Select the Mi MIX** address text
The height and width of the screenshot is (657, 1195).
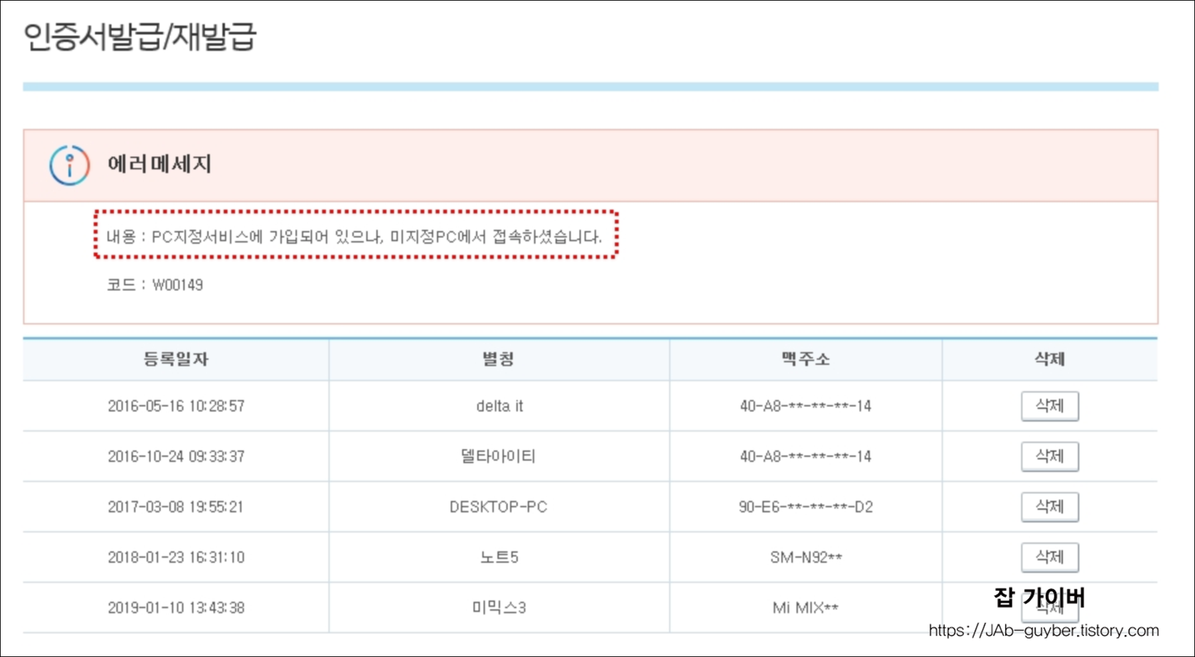pos(805,606)
